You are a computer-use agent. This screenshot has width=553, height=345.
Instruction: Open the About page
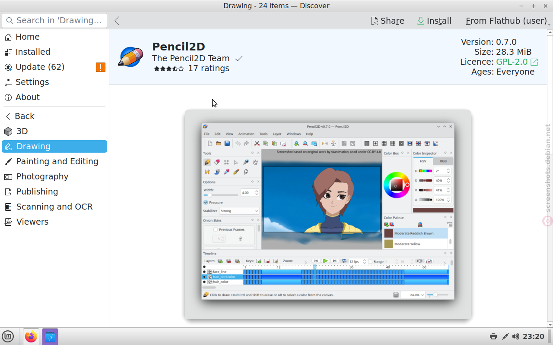[54, 97]
